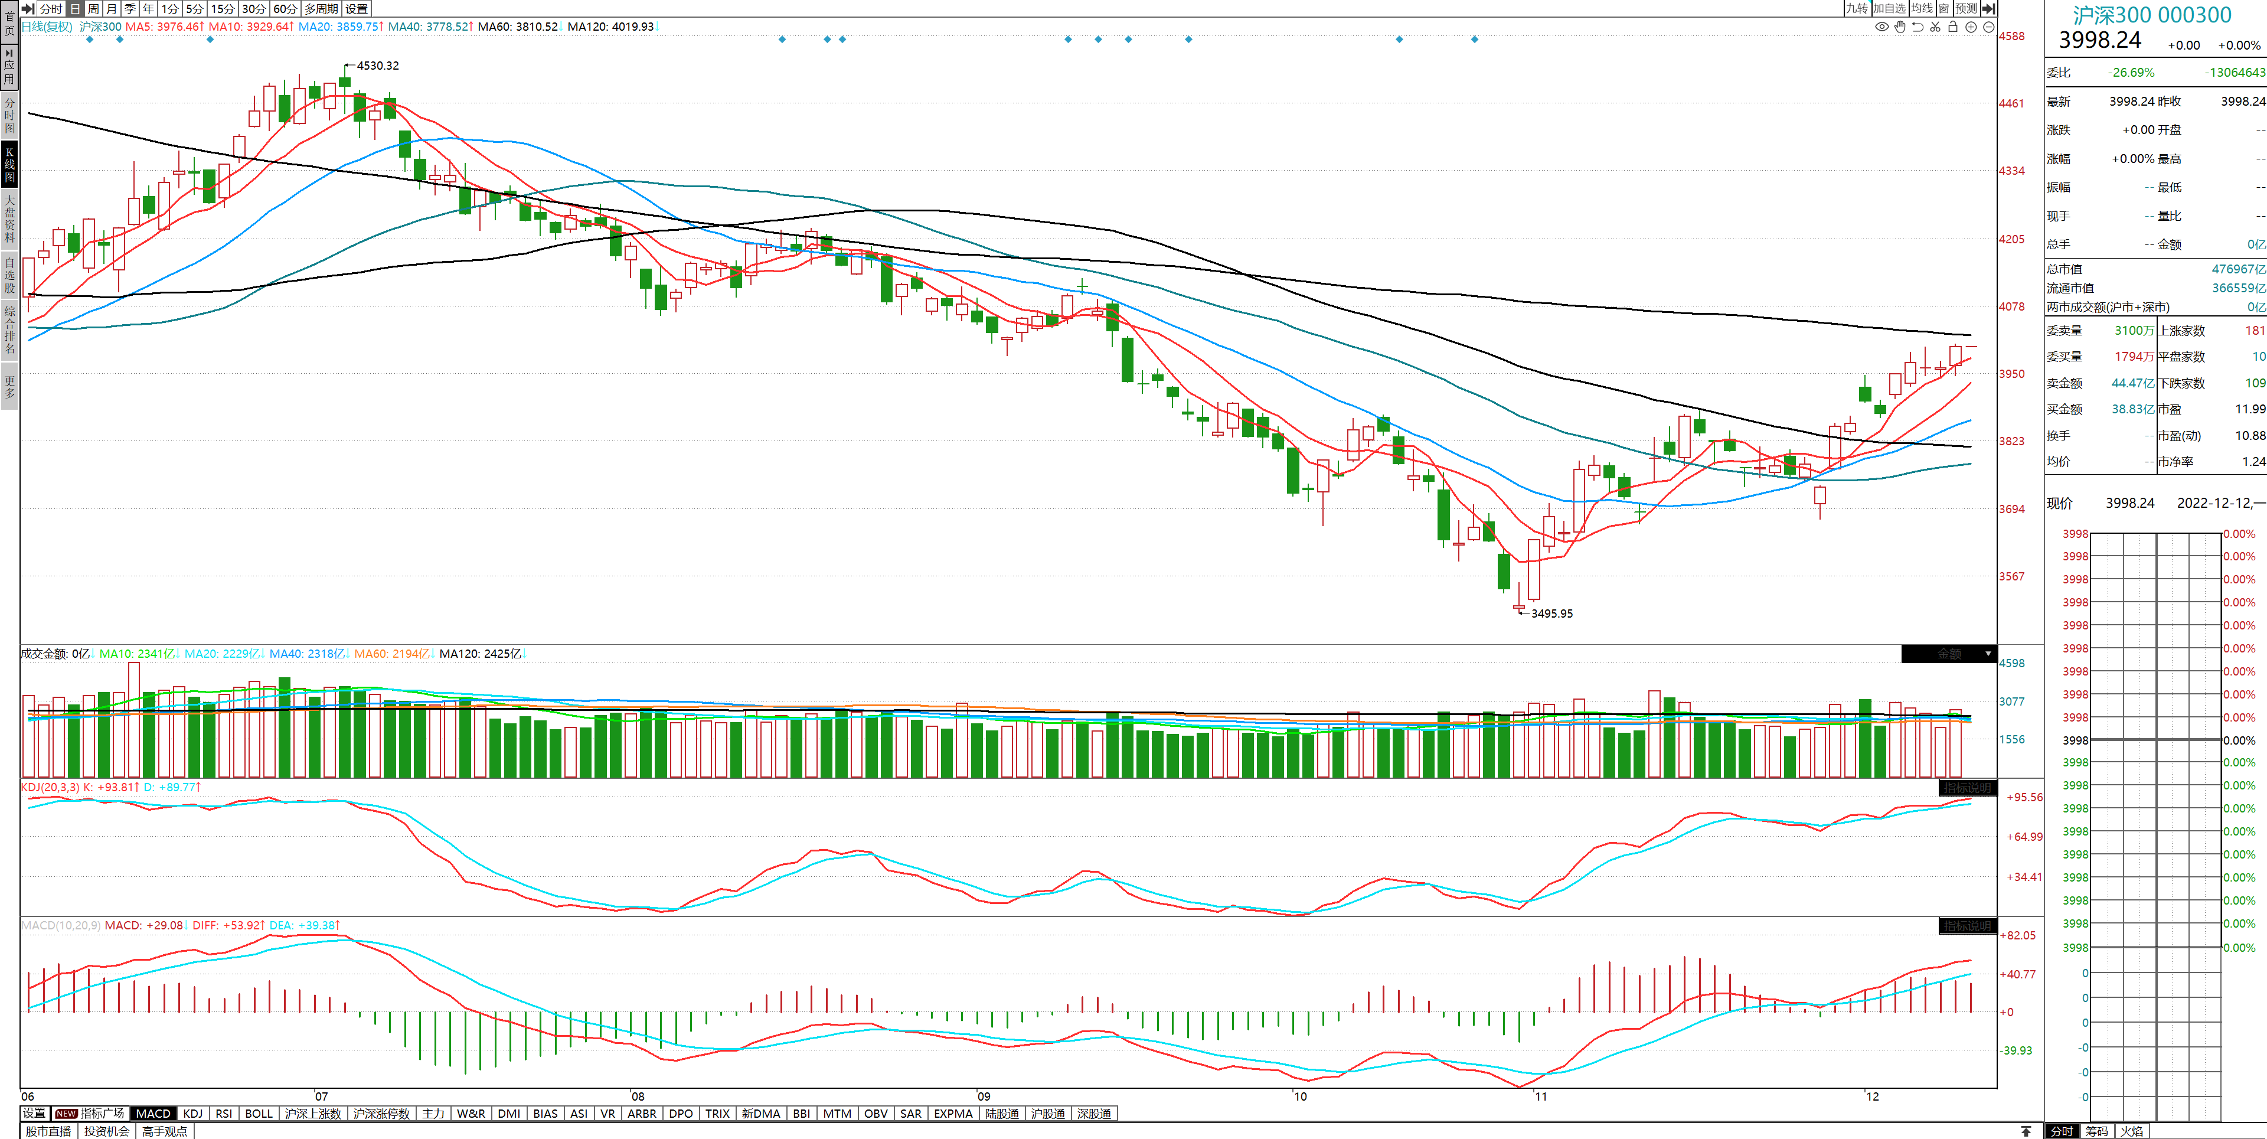
Task: Open the 多周期 multi-period selector
Action: (x=321, y=9)
